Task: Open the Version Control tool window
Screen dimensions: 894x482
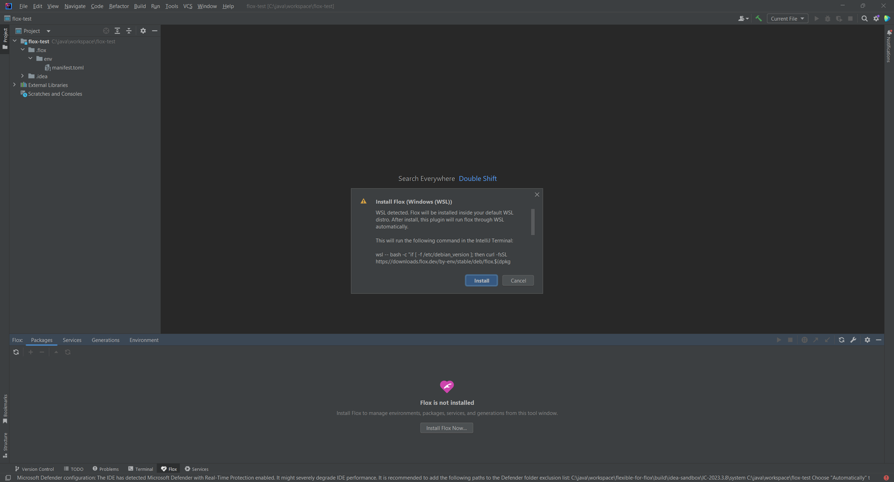Action: [34, 469]
